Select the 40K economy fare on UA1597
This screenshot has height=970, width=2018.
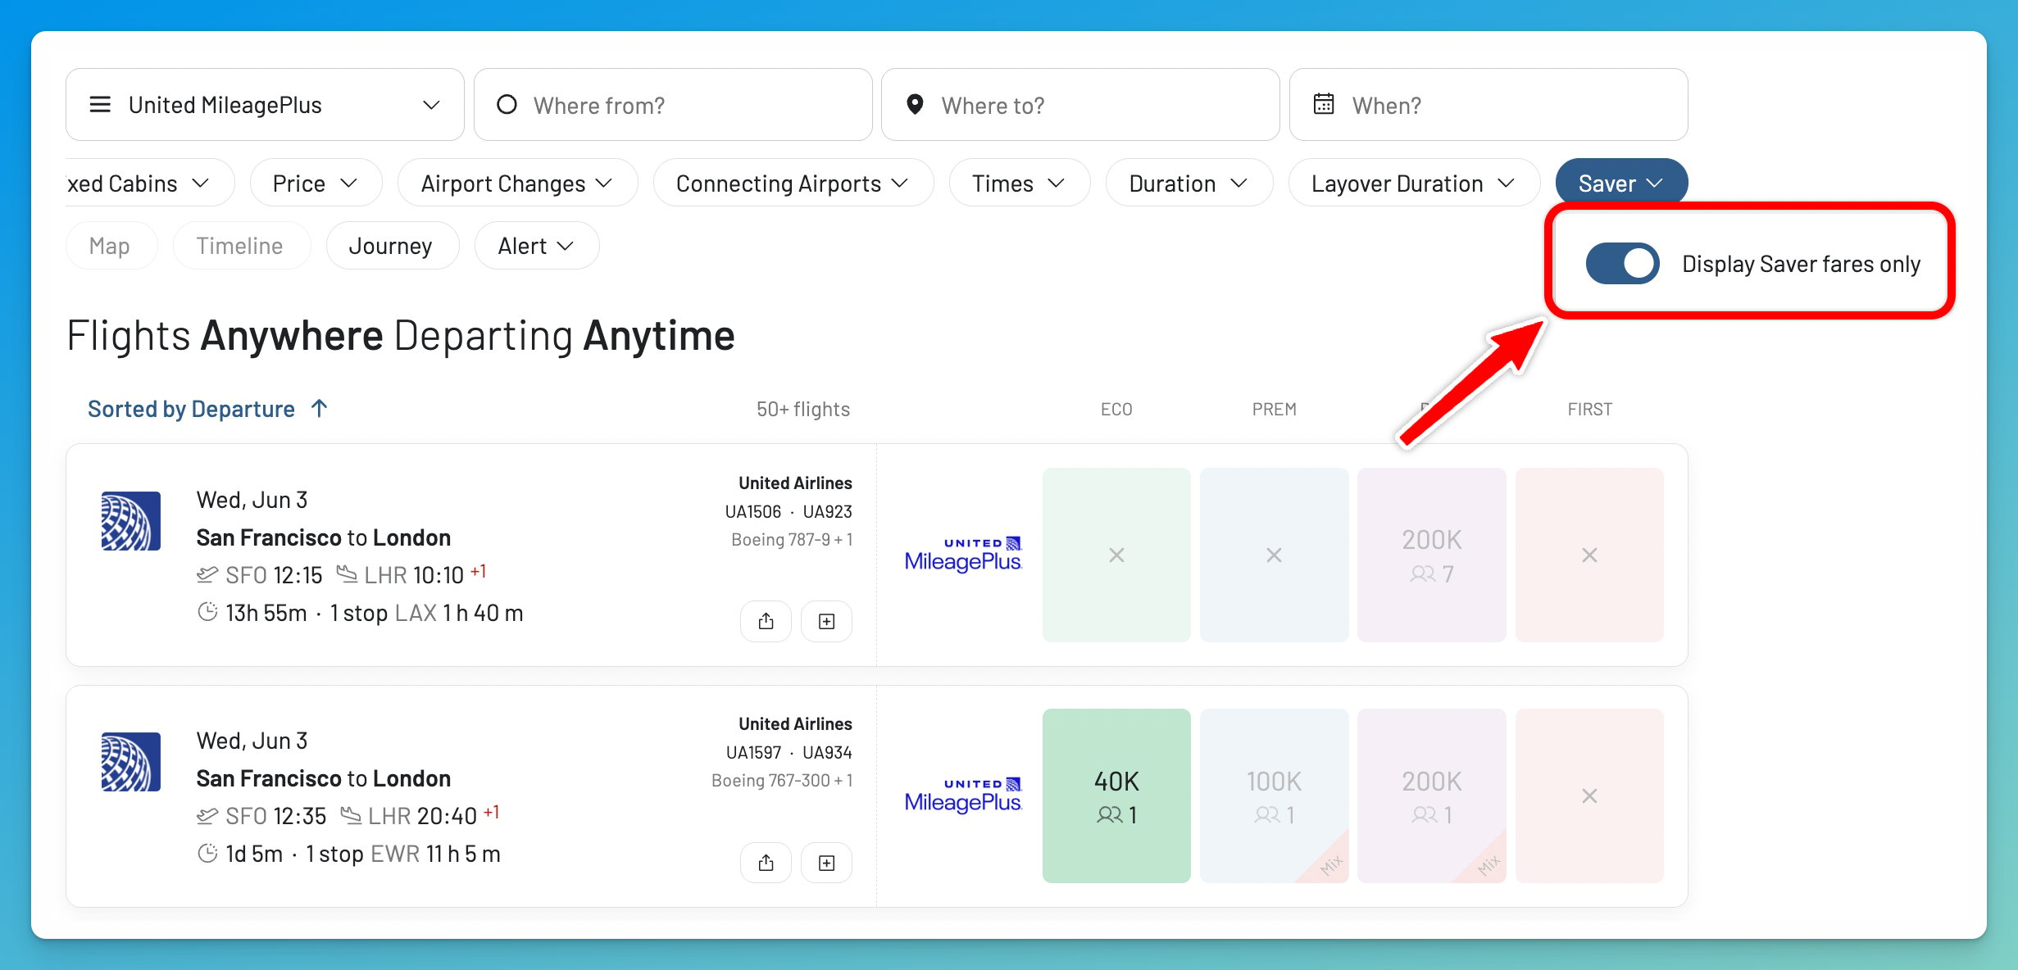point(1116,795)
